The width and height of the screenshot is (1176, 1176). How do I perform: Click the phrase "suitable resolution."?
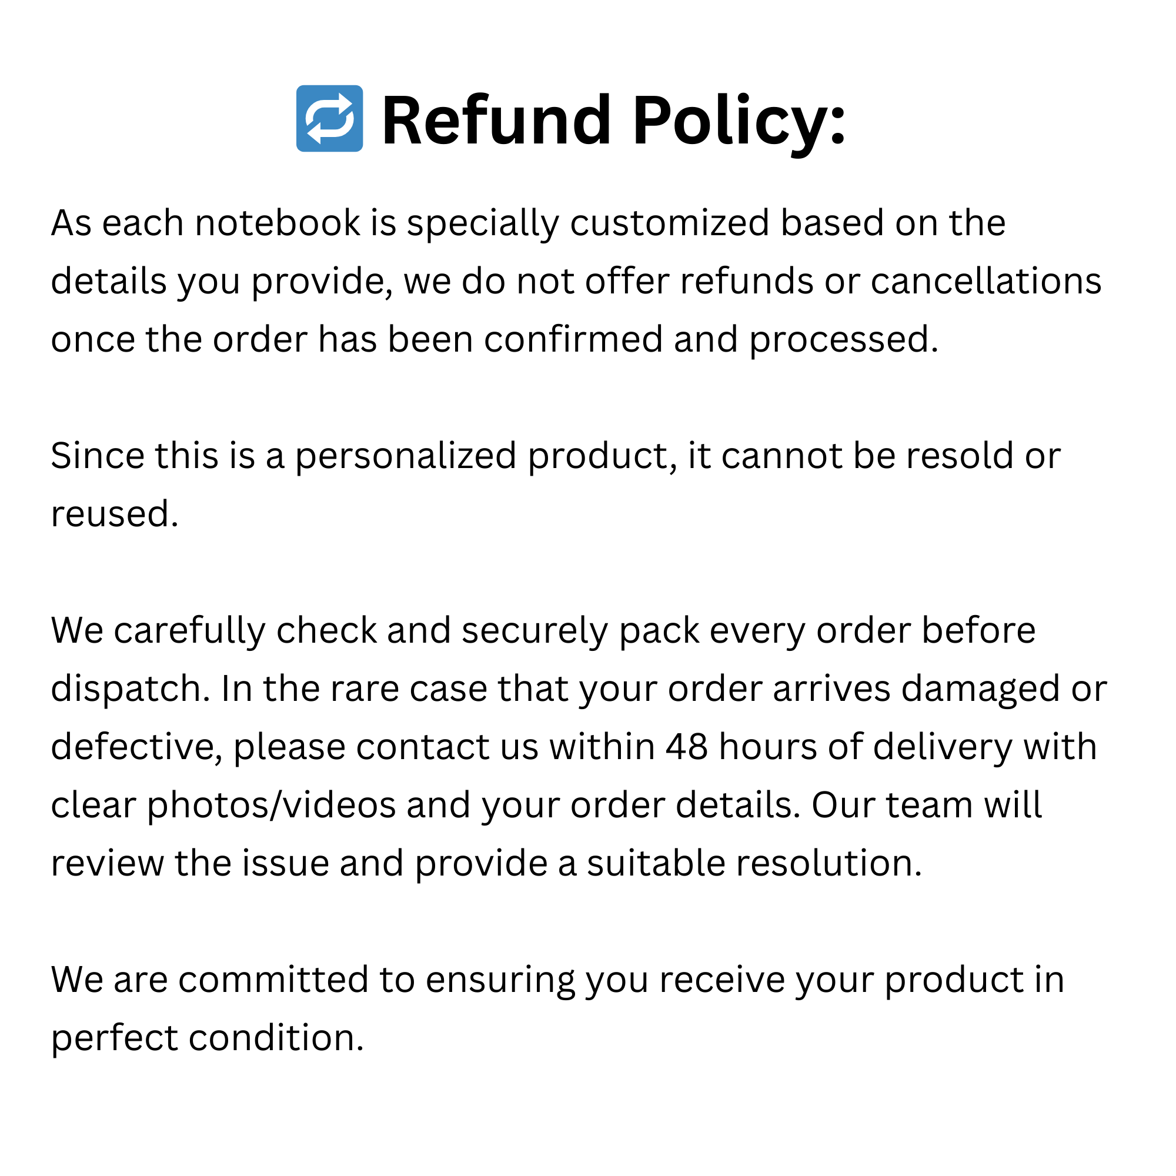(754, 863)
